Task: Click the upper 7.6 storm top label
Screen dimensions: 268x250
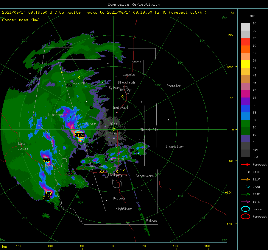Action: pyautogui.click(x=49, y=194)
